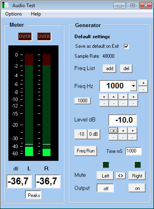Click the first level minus button
This screenshot has height=209, width=154.
click(113, 137)
